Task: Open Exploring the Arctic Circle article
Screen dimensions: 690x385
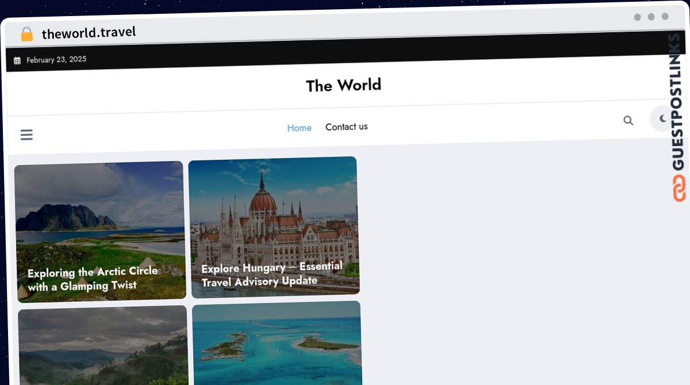Action: (x=93, y=279)
